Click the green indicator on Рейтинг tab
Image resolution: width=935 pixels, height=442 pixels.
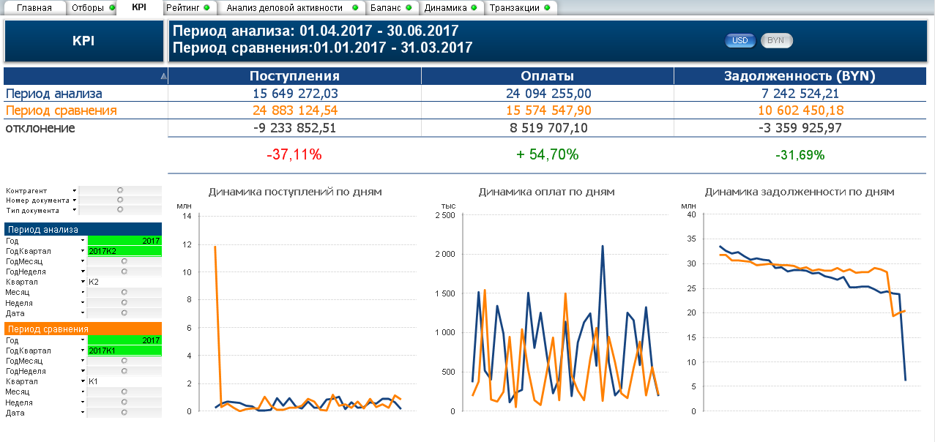[x=206, y=8]
